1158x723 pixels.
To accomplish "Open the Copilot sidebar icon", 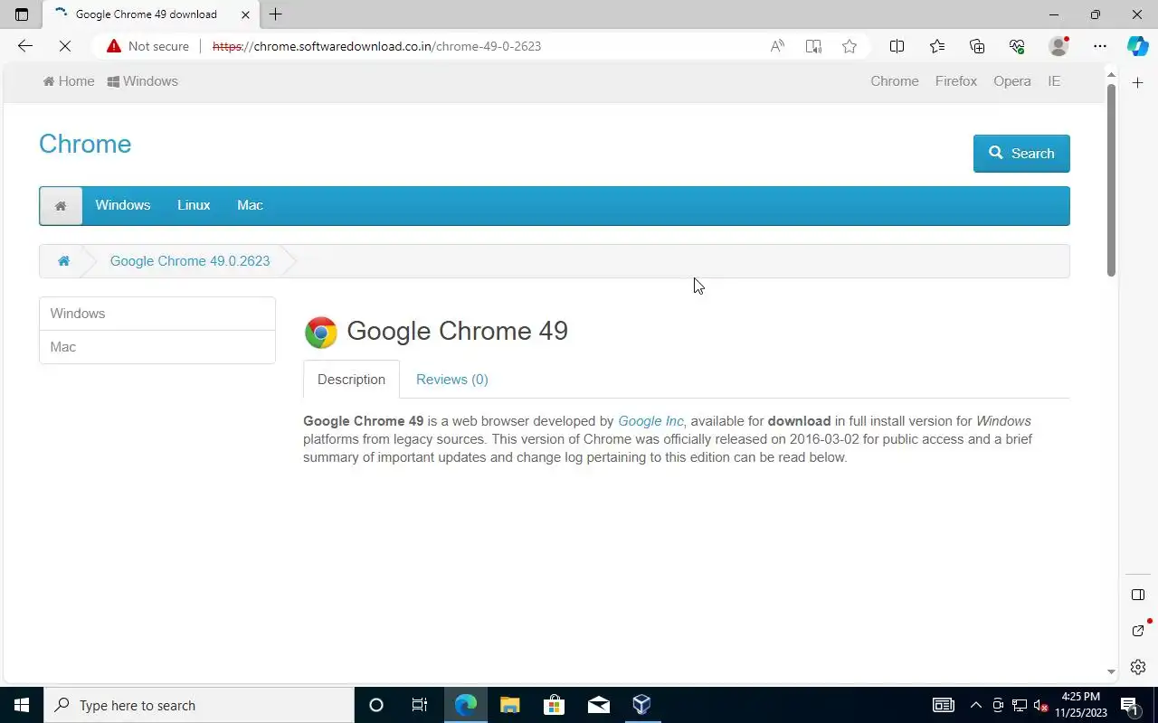I will pyautogui.click(x=1138, y=46).
